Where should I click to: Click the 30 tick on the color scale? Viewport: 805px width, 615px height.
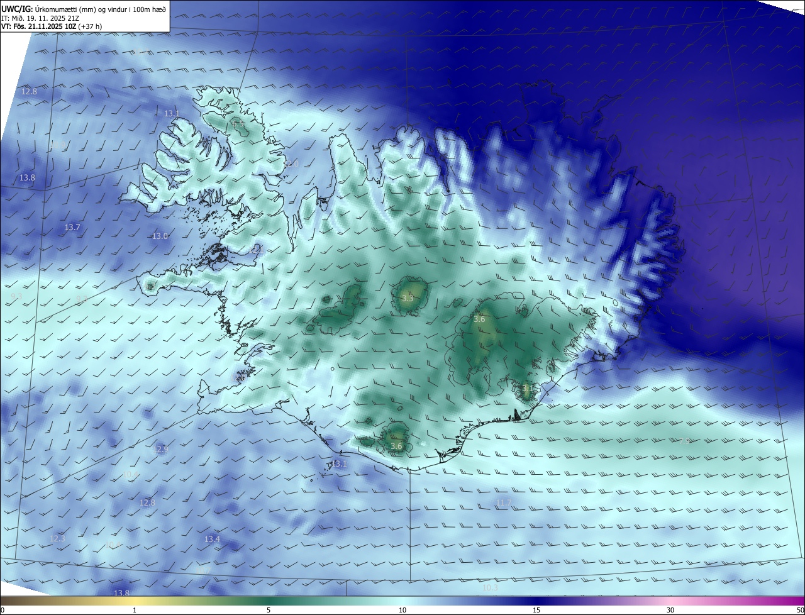pyautogui.click(x=670, y=610)
